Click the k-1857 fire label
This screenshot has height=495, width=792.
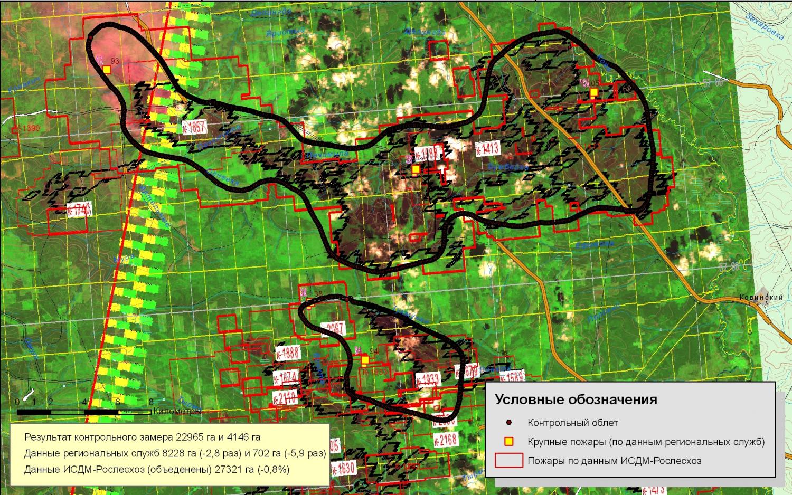click(193, 127)
